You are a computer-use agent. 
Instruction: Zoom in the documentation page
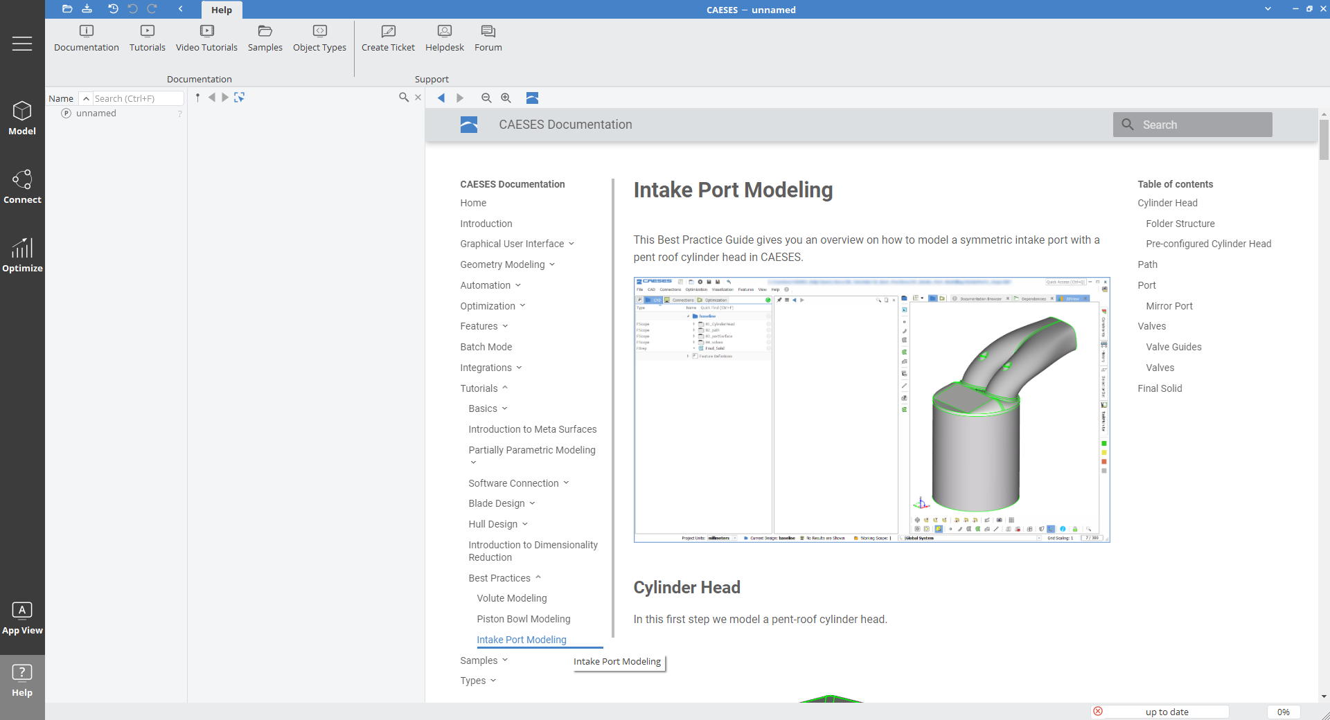pos(506,98)
